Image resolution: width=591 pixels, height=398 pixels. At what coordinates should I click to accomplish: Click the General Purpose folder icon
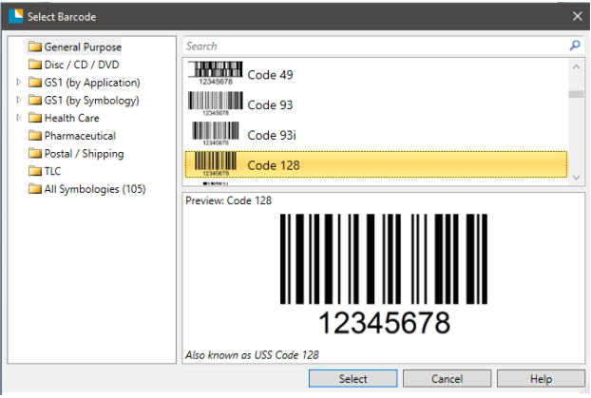tap(34, 47)
